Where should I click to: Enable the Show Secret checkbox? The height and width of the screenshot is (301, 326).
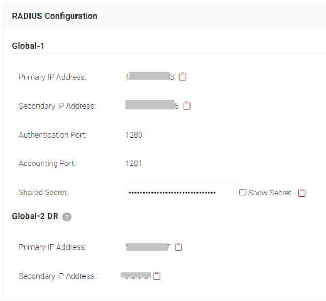click(x=242, y=192)
